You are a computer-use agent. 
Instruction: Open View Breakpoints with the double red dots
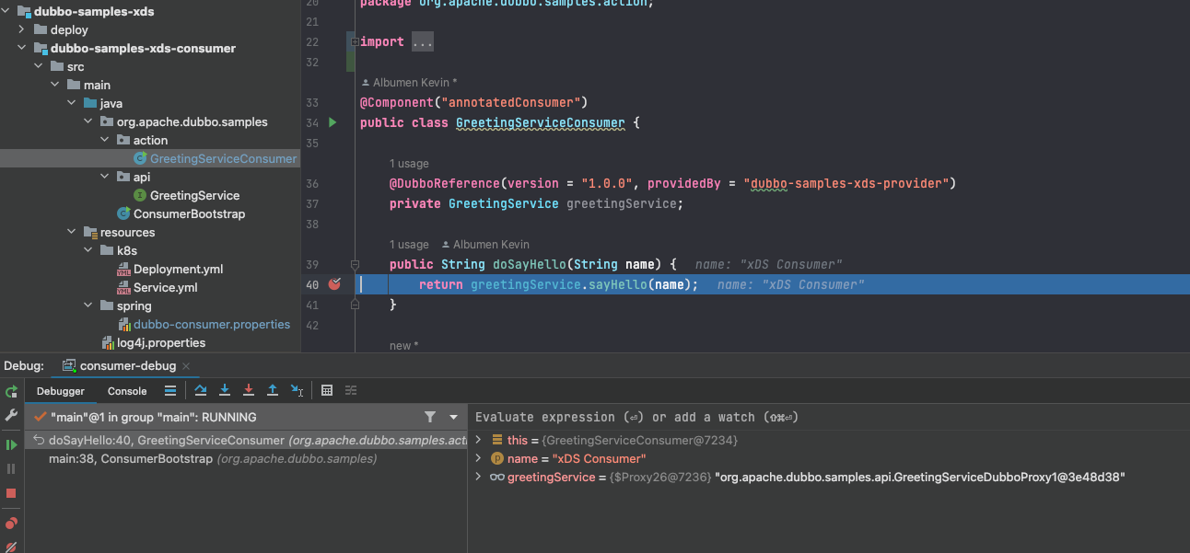pos(11,524)
